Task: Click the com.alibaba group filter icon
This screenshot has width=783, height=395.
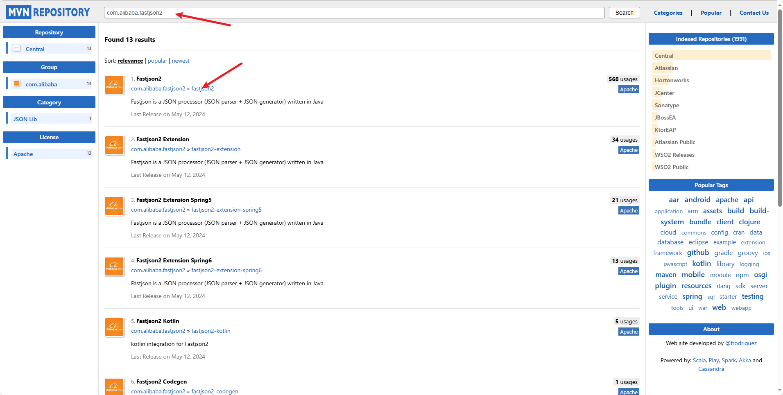Action: point(17,84)
